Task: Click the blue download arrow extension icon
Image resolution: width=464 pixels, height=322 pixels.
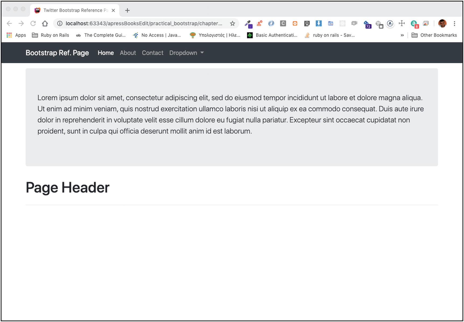Action: (x=318, y=24)
